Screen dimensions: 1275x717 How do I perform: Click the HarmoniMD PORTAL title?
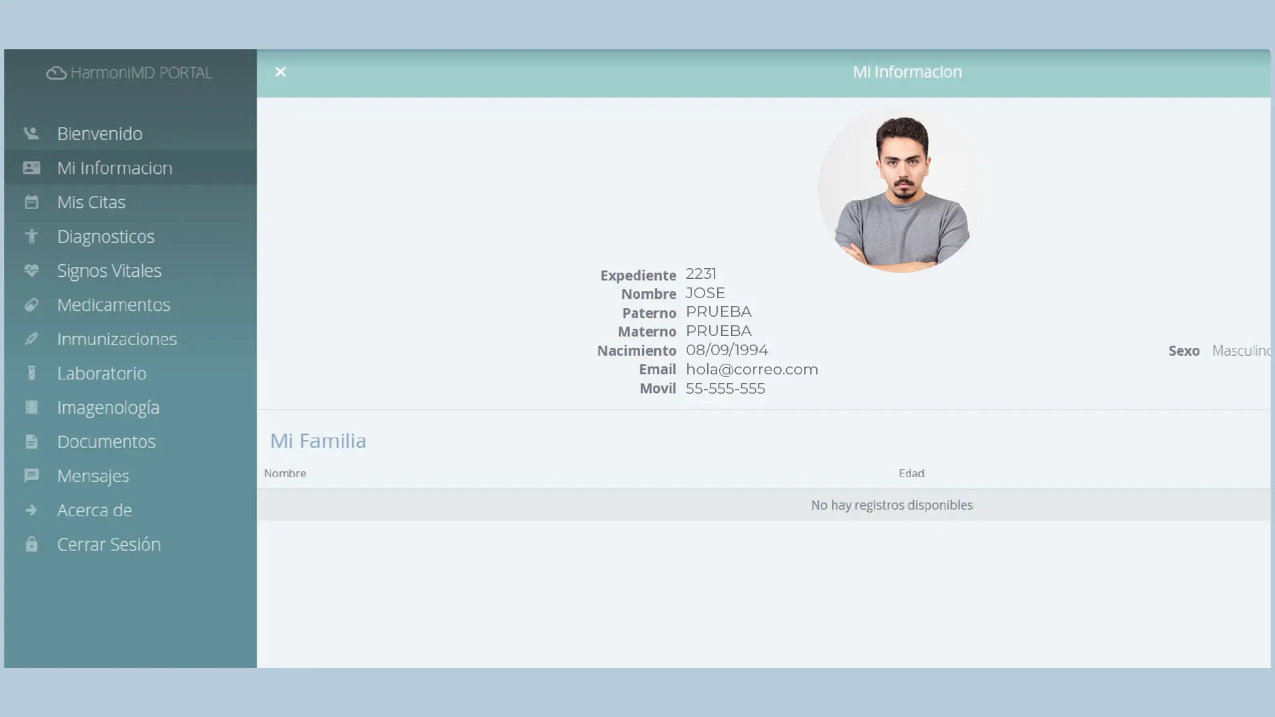[141, 72]
